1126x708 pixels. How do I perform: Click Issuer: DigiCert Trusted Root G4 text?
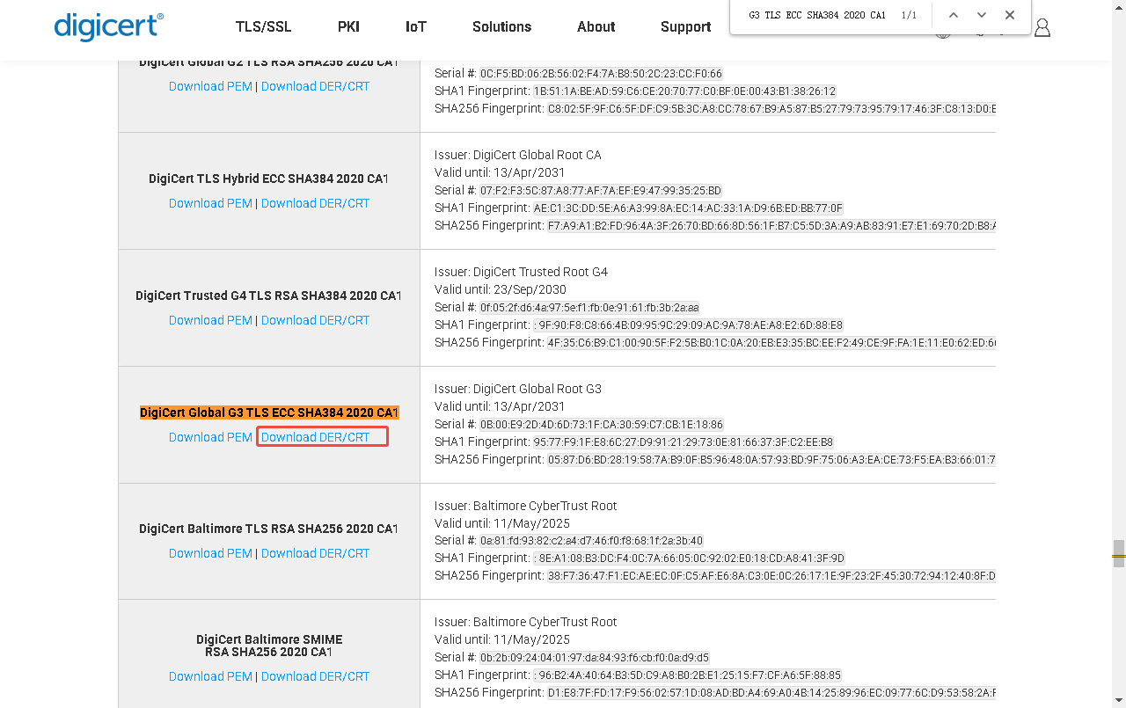(521, 272)
